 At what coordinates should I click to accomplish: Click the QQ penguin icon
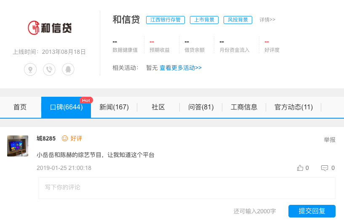click(68, 69)
